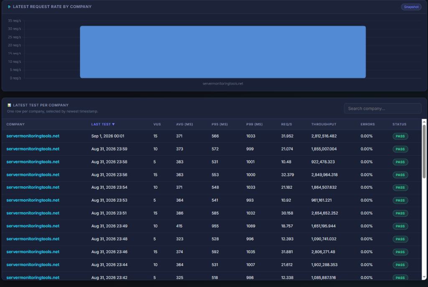The image size is (428, 287).
Task: Open servermonitoringtools.net link in Aug 31 23:54 row
Action: 33,187
